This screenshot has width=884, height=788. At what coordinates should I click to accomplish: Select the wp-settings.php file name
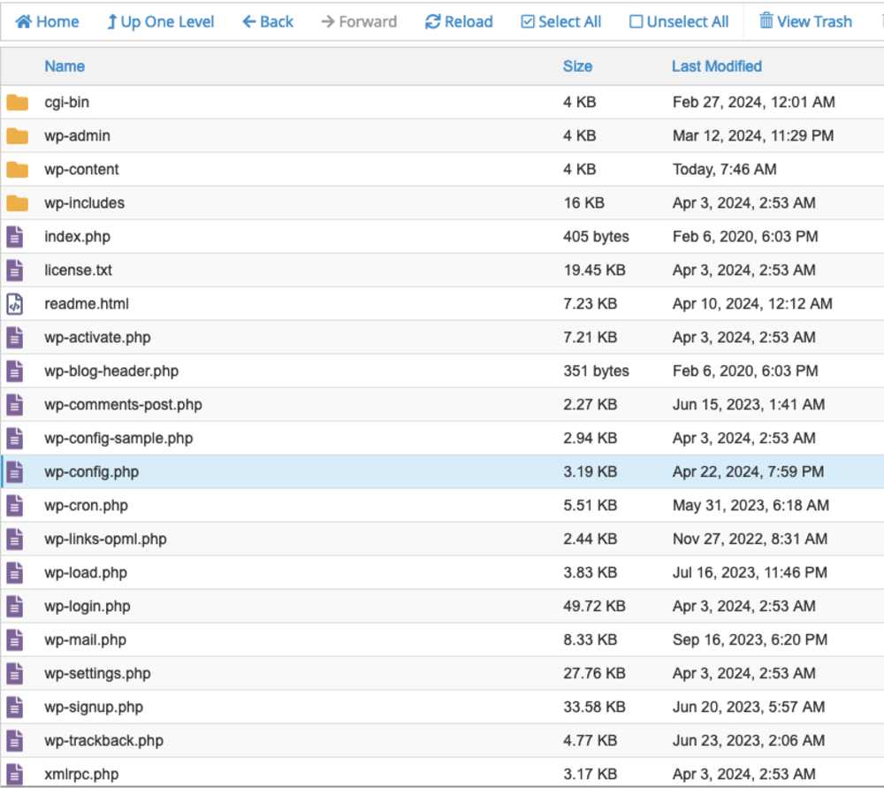point(97,674)
